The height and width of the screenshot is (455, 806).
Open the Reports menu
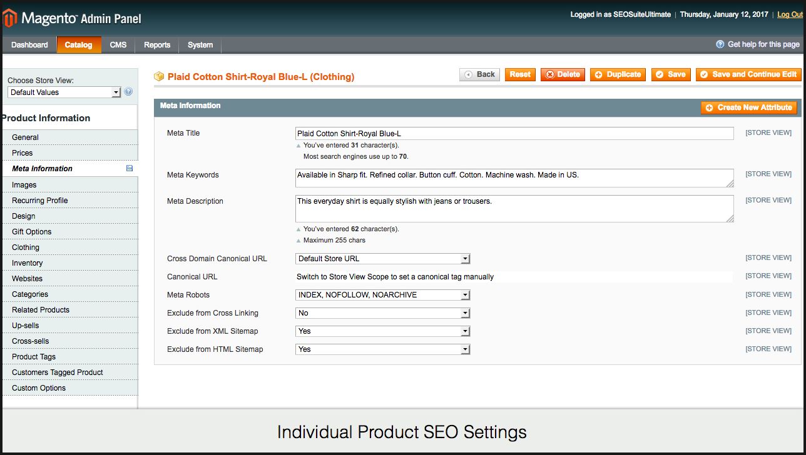(x=157, y=45)
